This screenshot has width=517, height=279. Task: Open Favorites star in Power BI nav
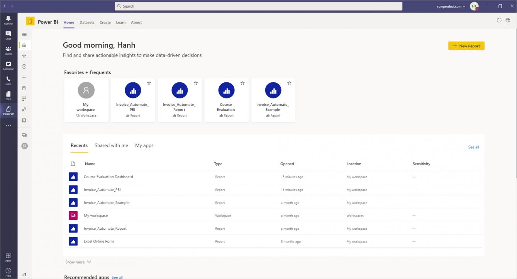click(24, 56)
